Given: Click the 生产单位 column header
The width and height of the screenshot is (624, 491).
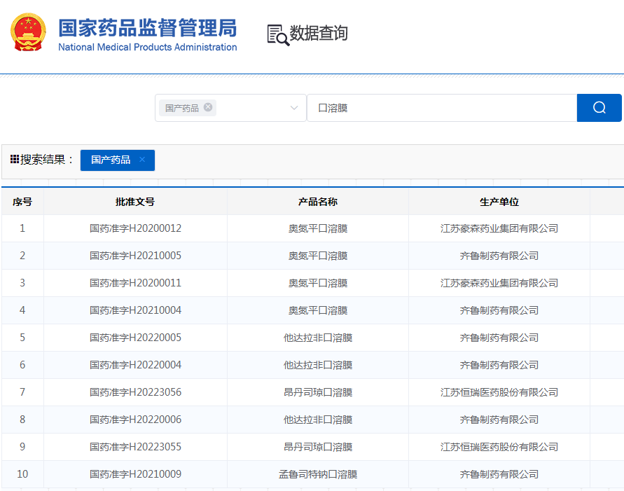Looking at the screenshot, I should [x=499, y=202].
